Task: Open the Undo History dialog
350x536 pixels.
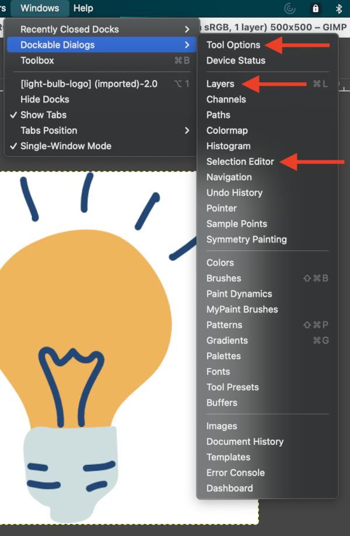Action: coord(235,192)
